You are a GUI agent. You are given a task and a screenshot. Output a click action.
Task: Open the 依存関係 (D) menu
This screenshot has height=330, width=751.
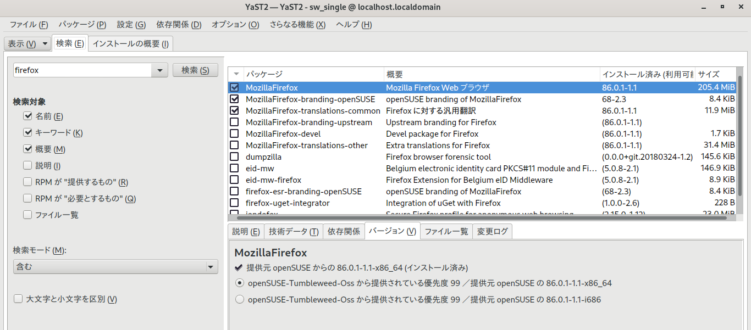pyautogui.click(x=179, y=25)
